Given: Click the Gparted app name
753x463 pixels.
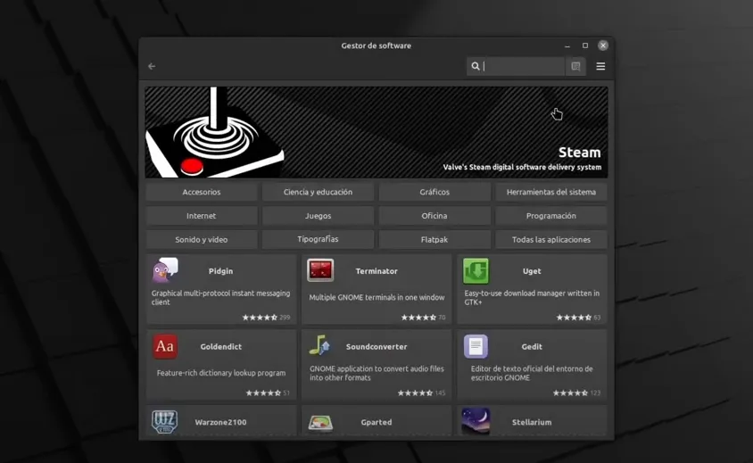Looking at the screenshot, I should point(376,422).
